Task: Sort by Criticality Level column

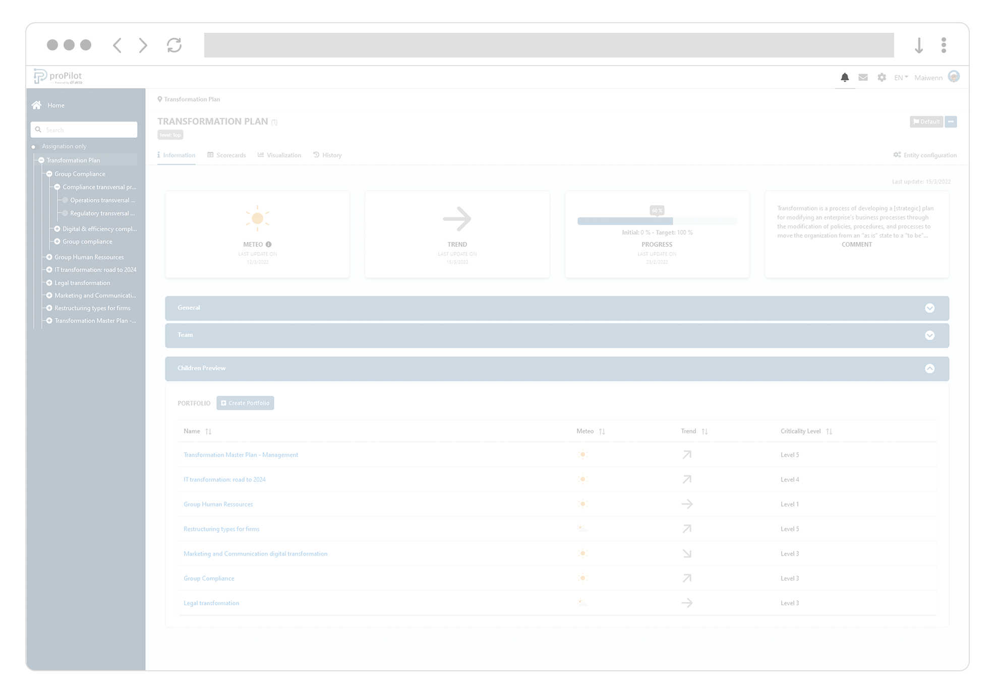Action: pos(829,431)
